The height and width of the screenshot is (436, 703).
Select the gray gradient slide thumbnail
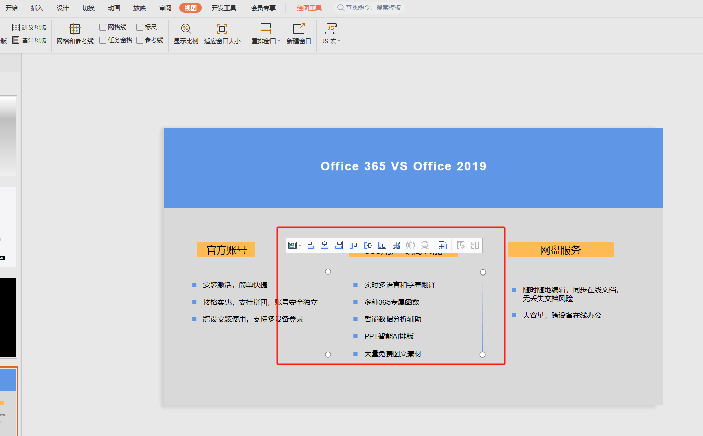click(x=8, y=136)
